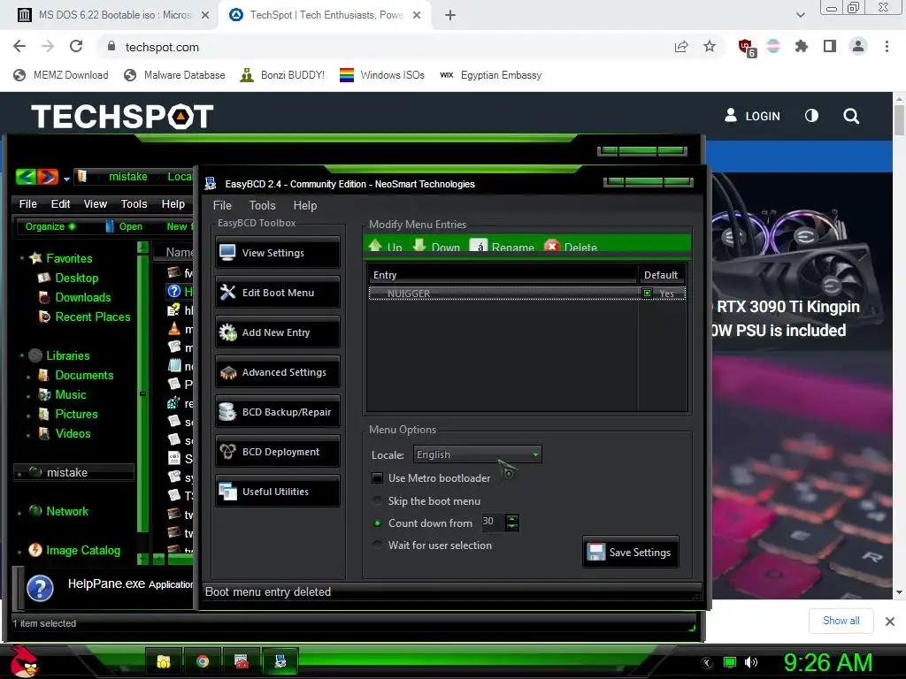Click the countdown seconds field
The image size is (906, 679).
pyautogui.click(x=493, y=522)
